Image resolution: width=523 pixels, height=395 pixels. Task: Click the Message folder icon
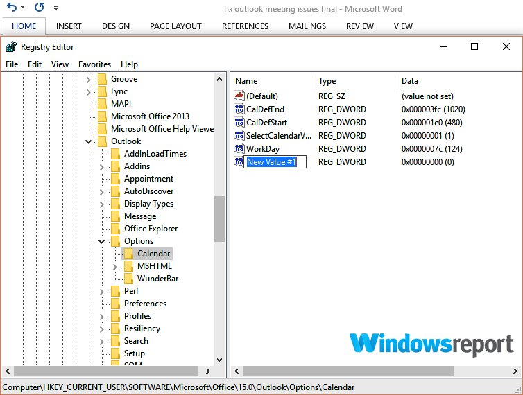tap(115, 216)
